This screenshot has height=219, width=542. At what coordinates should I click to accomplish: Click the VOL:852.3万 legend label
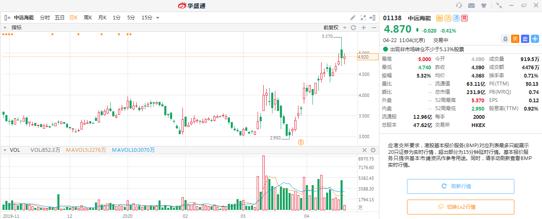pyautogui.click(x=45, y=150)
